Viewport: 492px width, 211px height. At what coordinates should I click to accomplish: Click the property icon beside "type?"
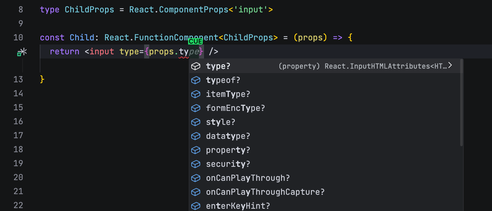pyautogui.click(x=196, y=66)
